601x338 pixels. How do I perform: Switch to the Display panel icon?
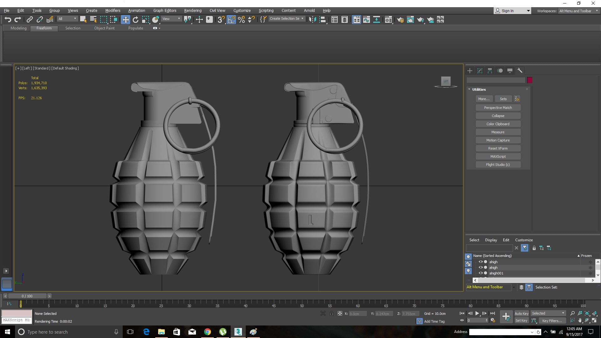(x=510, y=71)
